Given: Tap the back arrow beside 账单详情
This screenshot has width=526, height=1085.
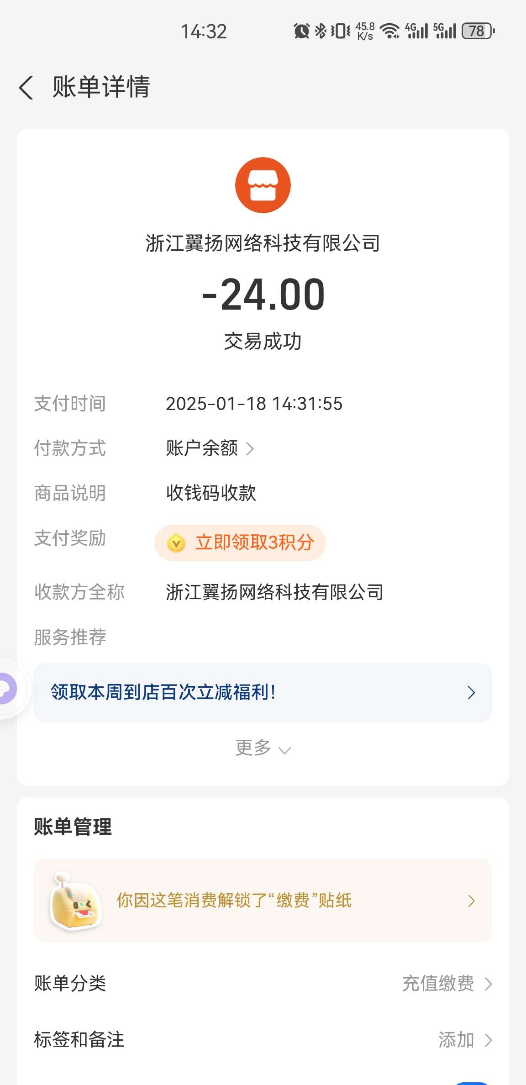Looking at the screenshot, I should pyautogui.click(x=26, y=87).
